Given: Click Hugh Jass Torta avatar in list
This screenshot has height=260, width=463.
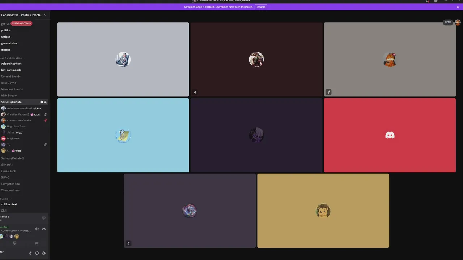Looking at the screenshot, I should [4, 126].
